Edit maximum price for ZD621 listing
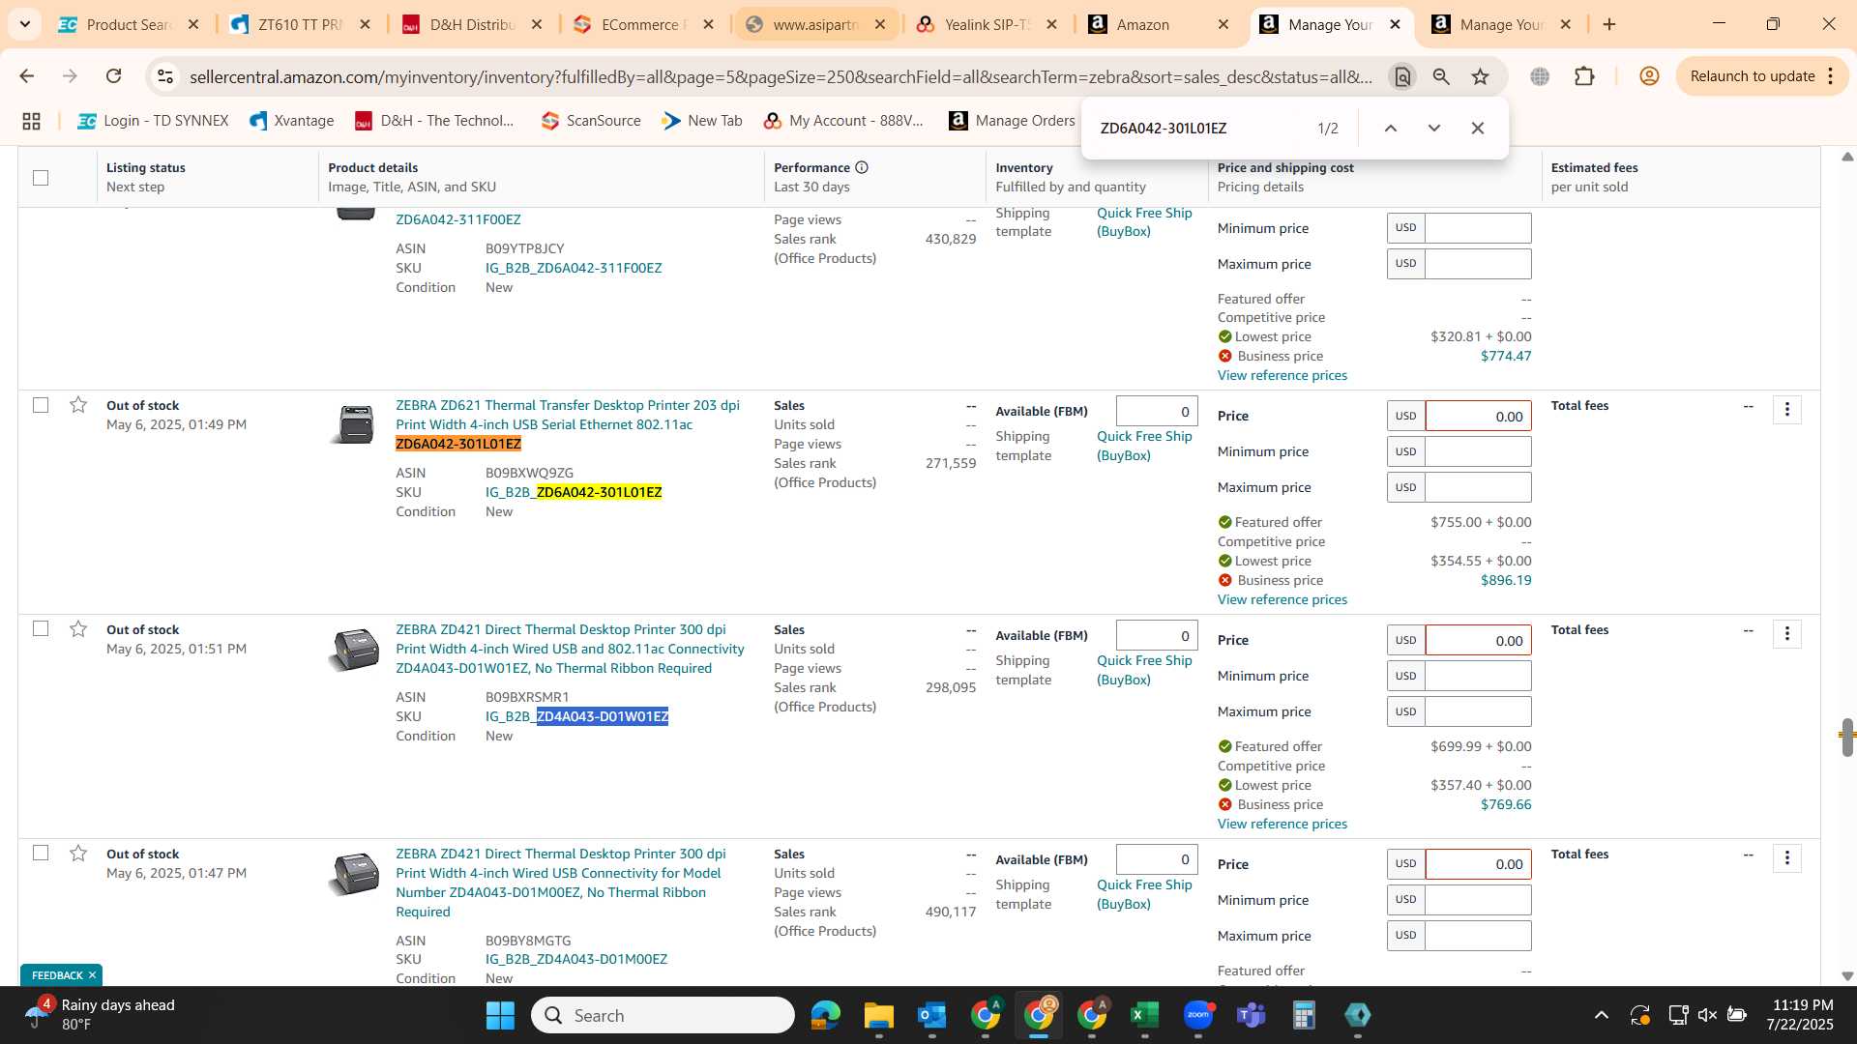The image size is (1857, 1044). tap(1478, 487)
